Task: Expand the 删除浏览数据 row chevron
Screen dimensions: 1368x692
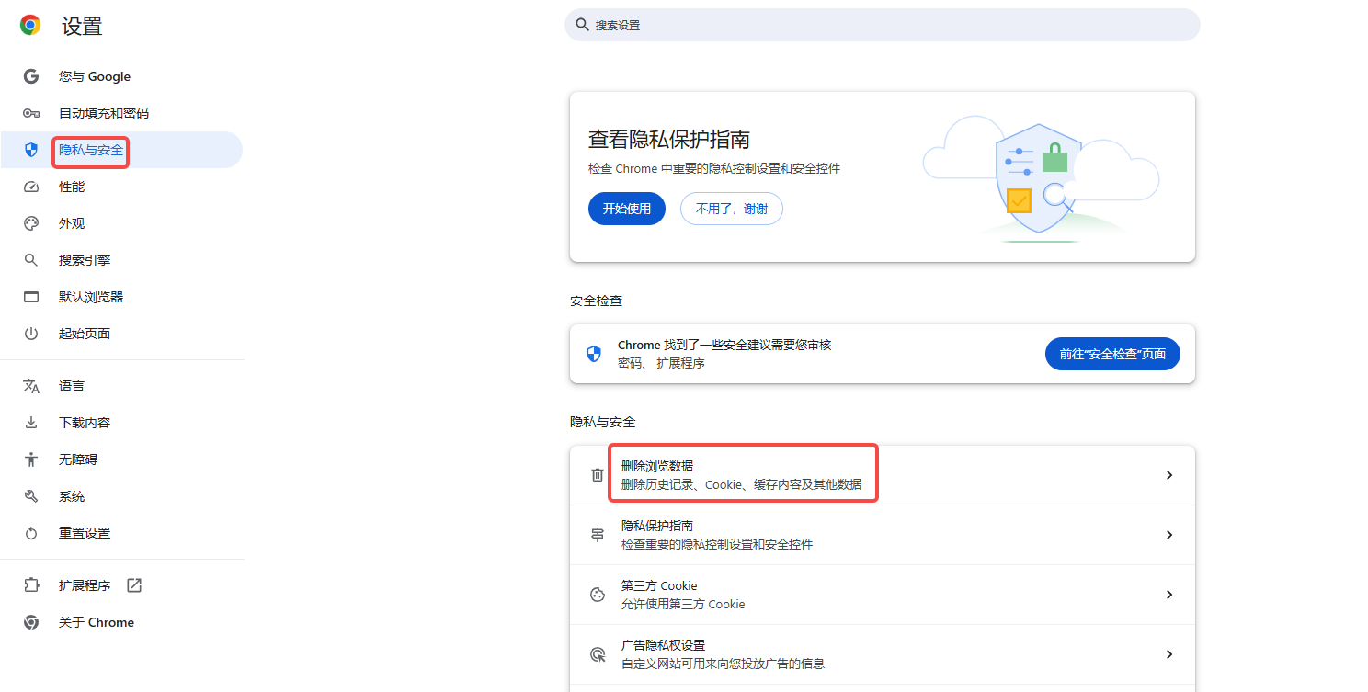Action: pos(1168,475)
